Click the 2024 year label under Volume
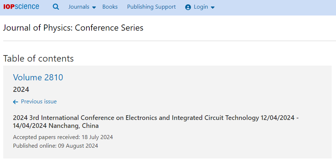336x161 pixels. pyautogui.click(x=21, y=89)
